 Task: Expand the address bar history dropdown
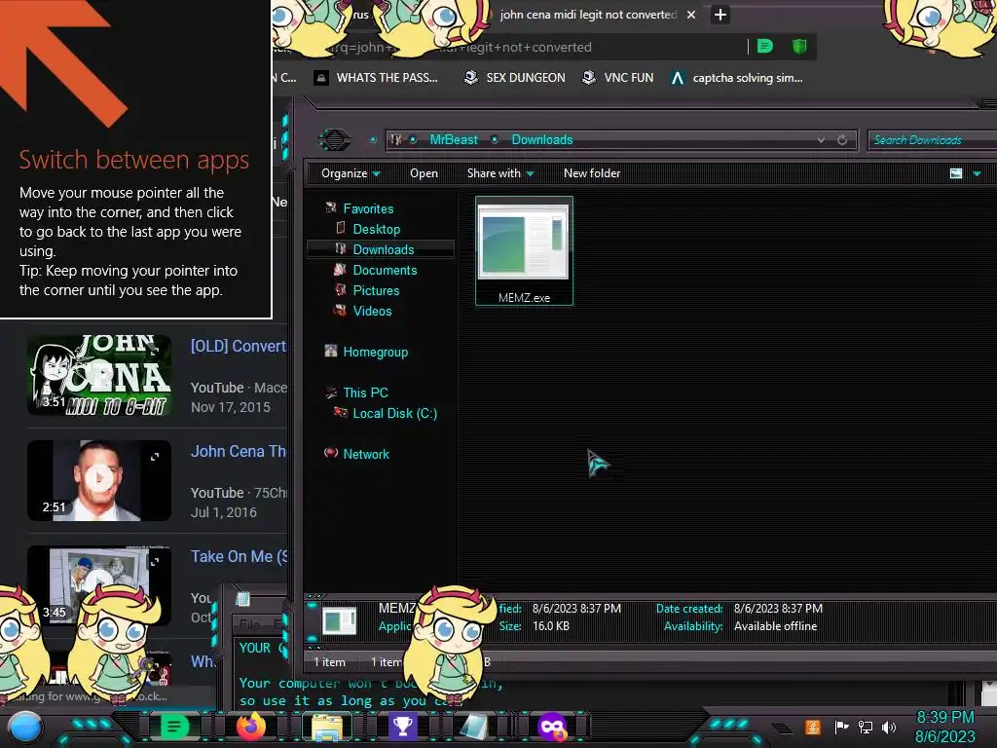[x=821, y=140]
